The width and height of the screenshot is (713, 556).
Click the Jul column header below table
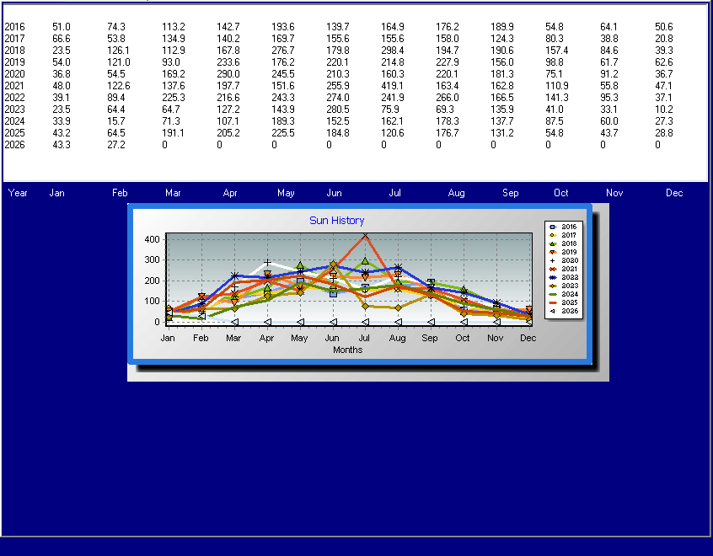394,193
